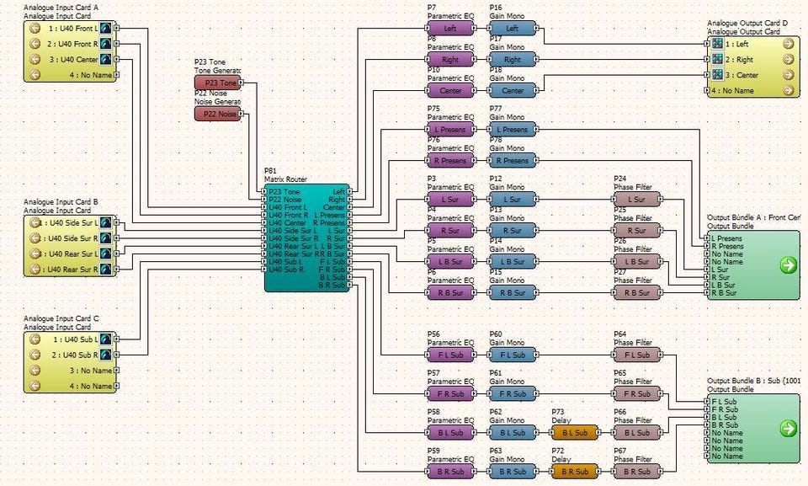808x486 pixels.
Task: Select the P24 L Sur Phase Filter block
Action: point(637,200)
